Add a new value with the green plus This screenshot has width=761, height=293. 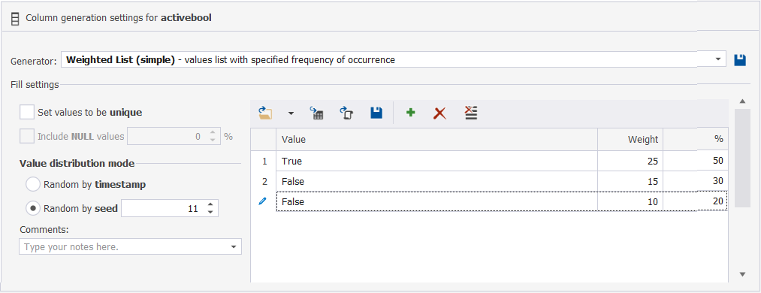411,113
